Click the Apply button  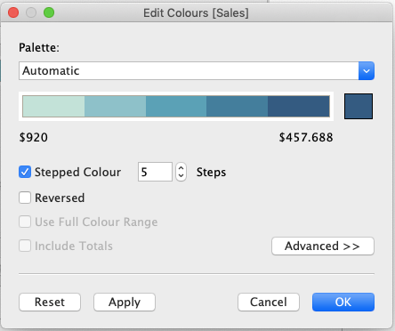pos(125,303)
